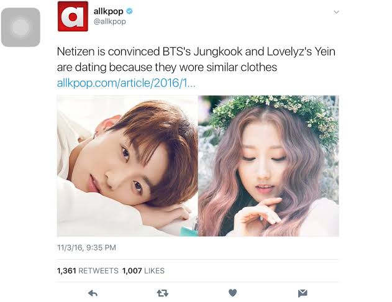Screen dimensions: 392x302
Task: Retweet the post with the arrows icon
Action: (163, 293)
